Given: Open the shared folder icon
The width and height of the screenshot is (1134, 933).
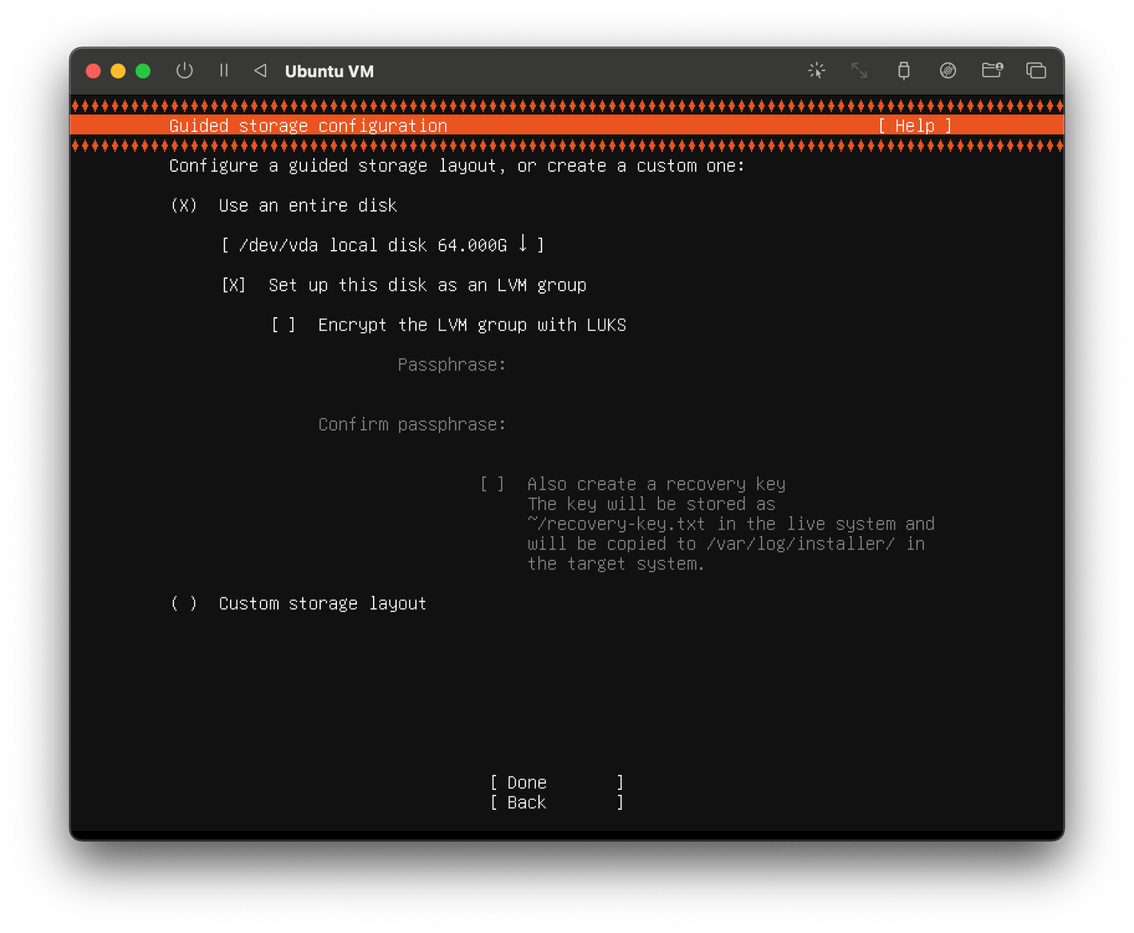Looking at the screenshot, I should click(x=993, y=70).
